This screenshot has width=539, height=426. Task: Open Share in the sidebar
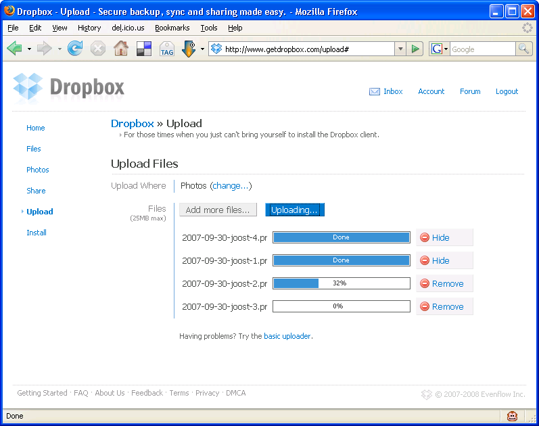coord(36,191)
